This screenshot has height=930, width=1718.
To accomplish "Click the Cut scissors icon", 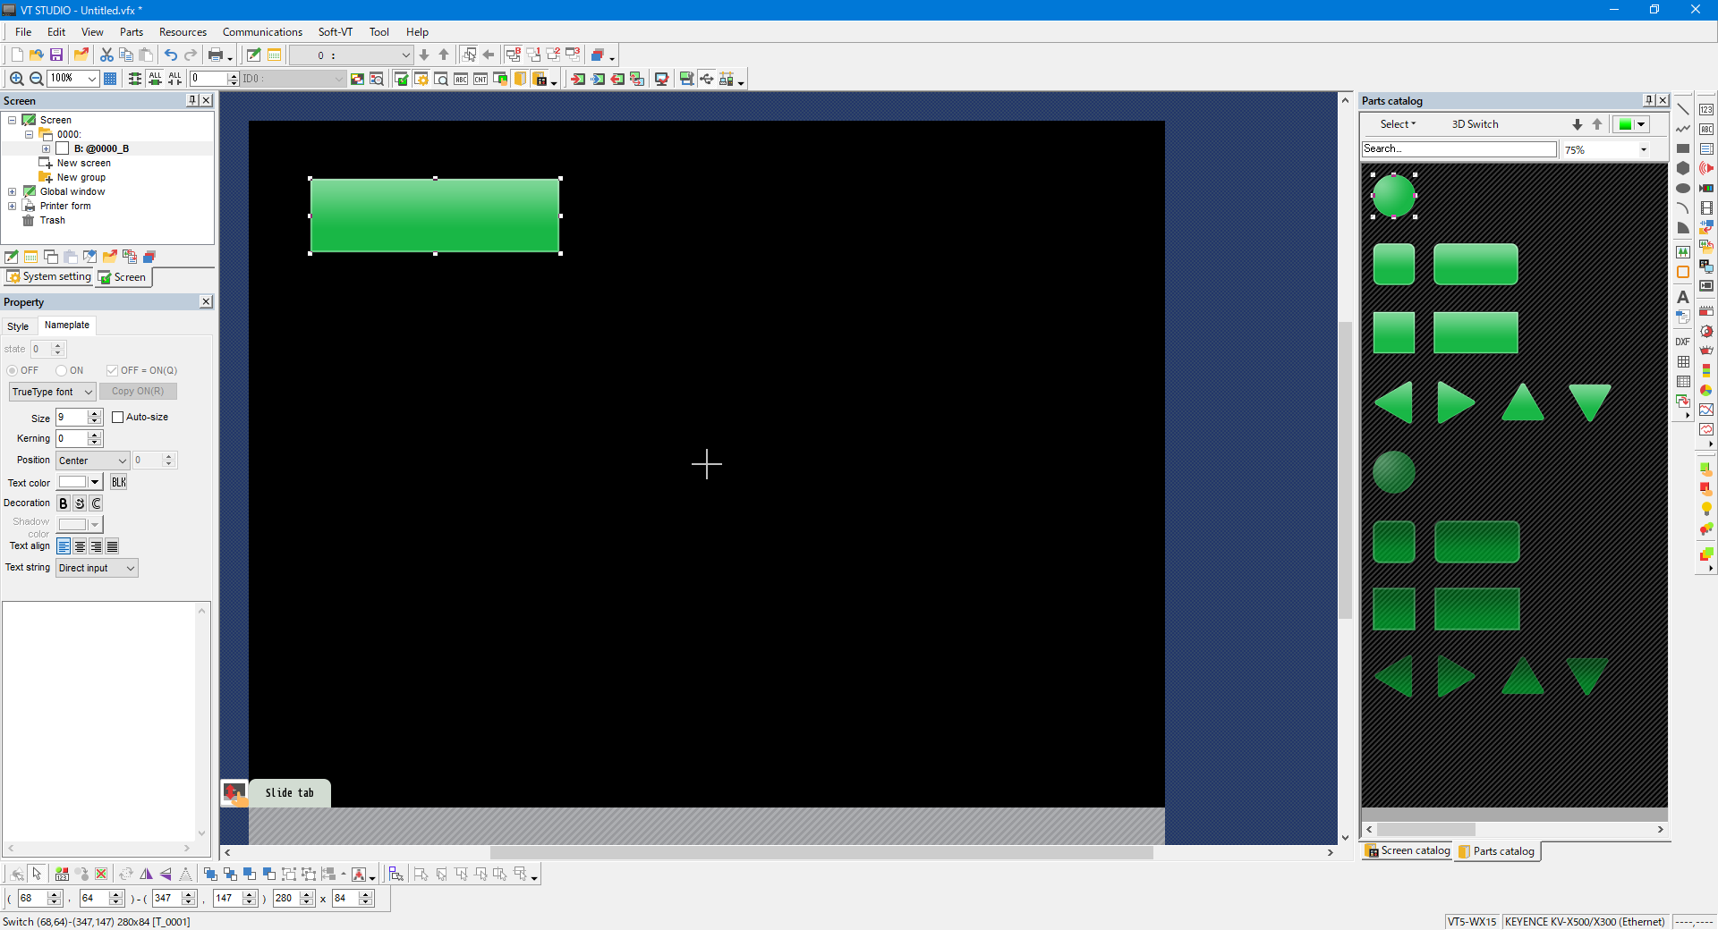I will [106, 55].
